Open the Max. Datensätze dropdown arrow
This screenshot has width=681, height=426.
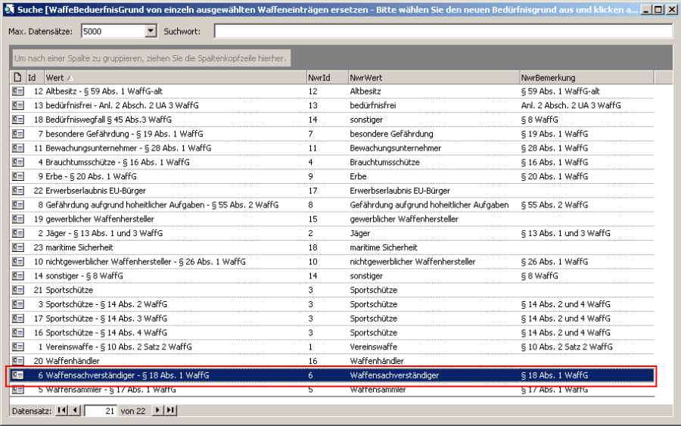(150, 31)
